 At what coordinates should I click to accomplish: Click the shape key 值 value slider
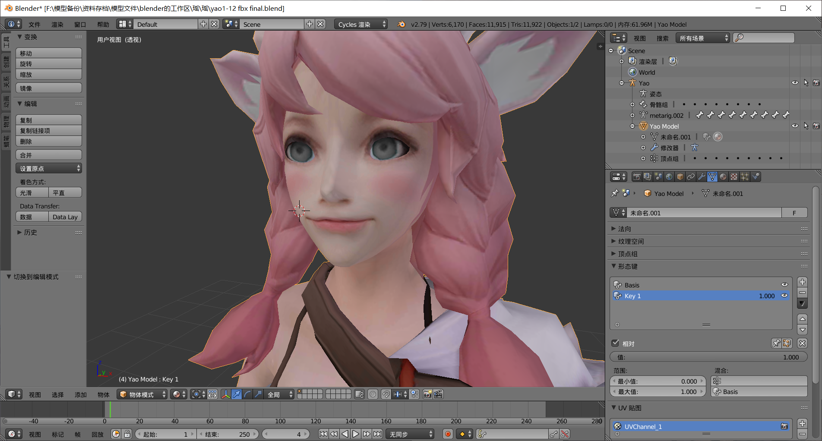click(708, 357)
